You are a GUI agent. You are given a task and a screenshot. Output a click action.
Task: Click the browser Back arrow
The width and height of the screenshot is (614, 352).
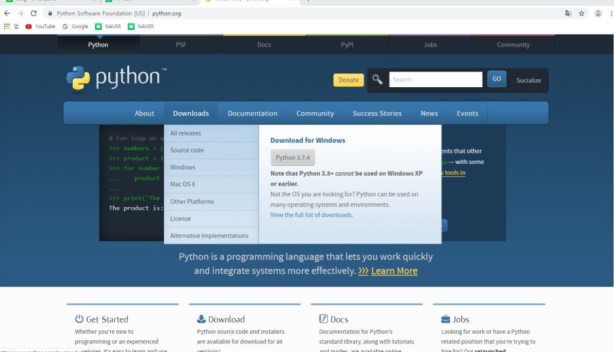7,13
